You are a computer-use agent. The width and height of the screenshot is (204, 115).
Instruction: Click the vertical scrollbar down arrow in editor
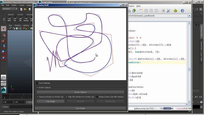189,102
